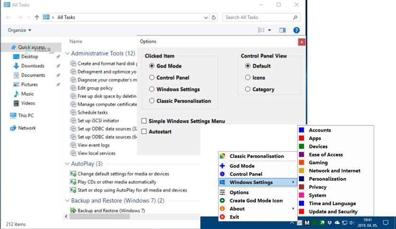Select the Control Panel radio button
Image resolution: width=396 pixels, height=229 pixels.
tap(152, 78)
